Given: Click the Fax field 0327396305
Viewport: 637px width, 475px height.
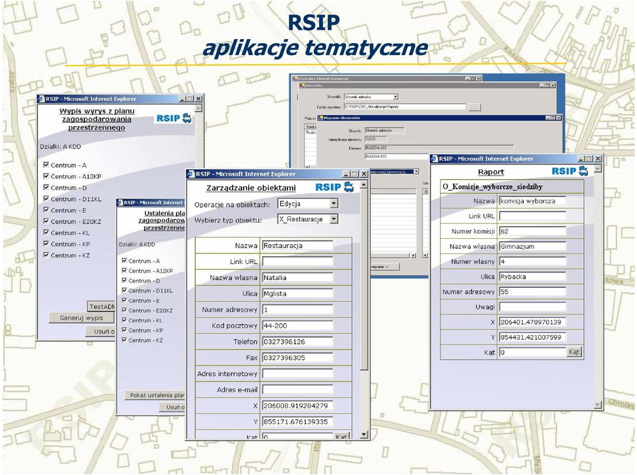Looking at the screenshot, I should pos(297,358).
